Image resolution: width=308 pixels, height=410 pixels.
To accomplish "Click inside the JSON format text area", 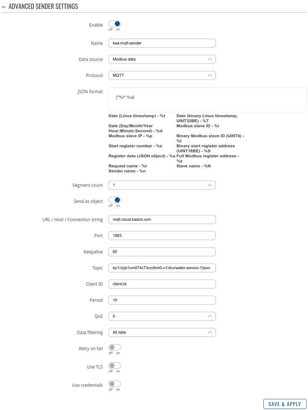I will 207,99.
